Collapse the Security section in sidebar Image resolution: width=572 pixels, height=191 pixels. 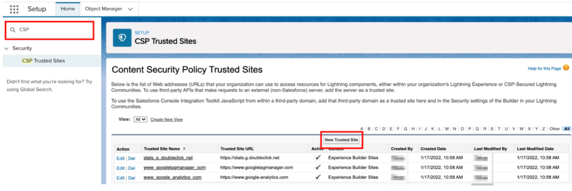click(7, 48)
